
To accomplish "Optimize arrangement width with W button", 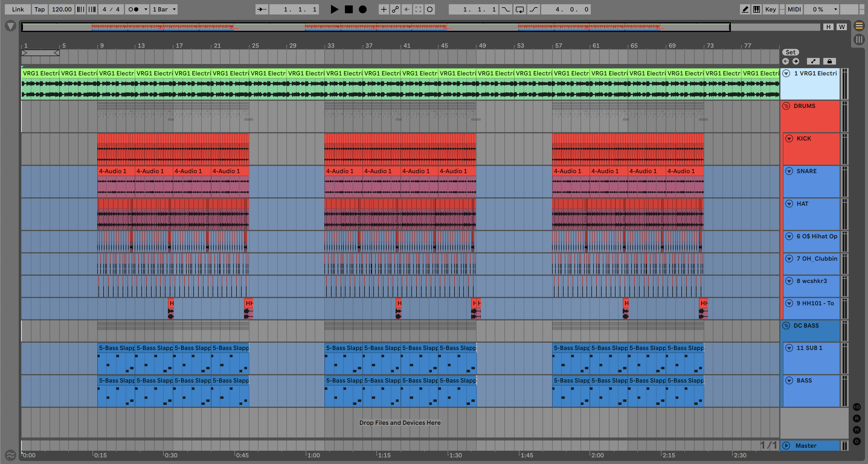I will pos(842,27).
